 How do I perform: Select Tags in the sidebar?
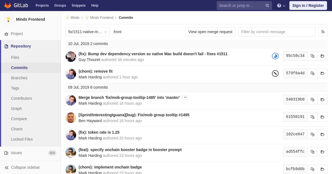pyautogui.click(x=15, y=88)
